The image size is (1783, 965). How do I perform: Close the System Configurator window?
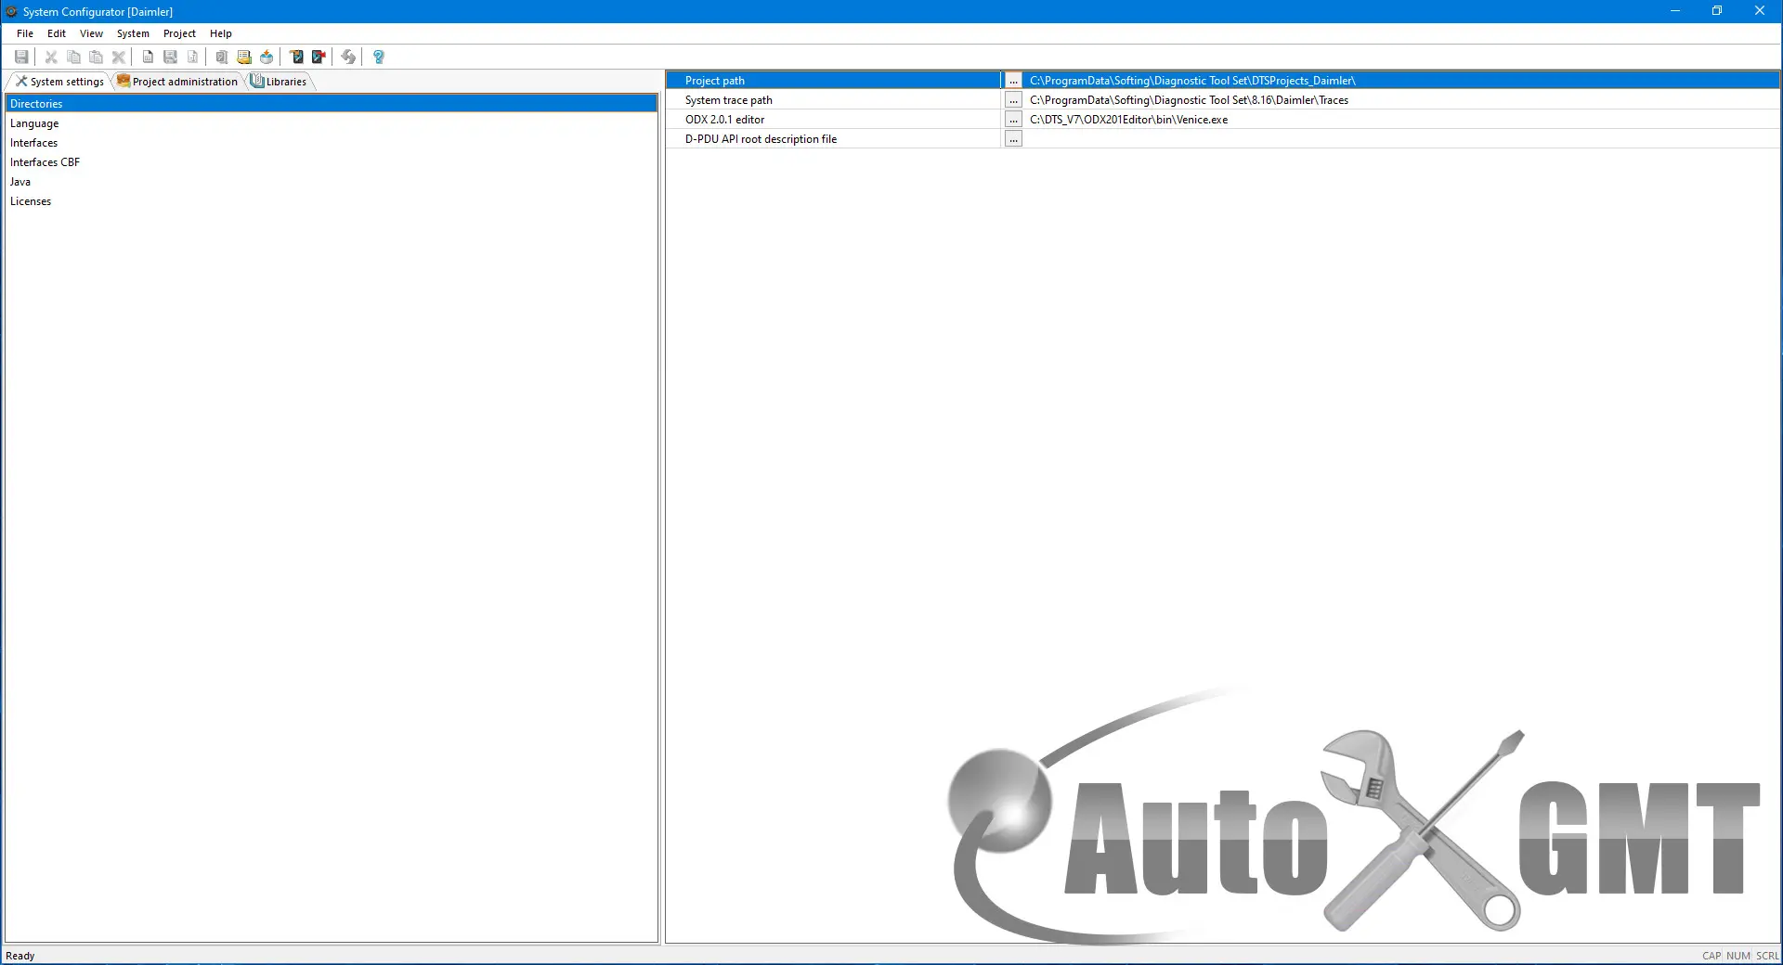[1760, 11]
